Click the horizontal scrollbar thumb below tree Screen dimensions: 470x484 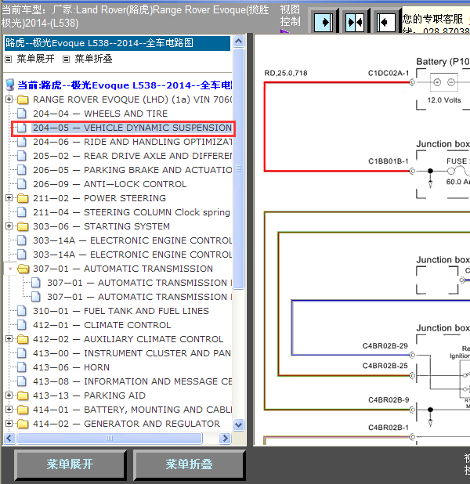click(x=110, y=438)
